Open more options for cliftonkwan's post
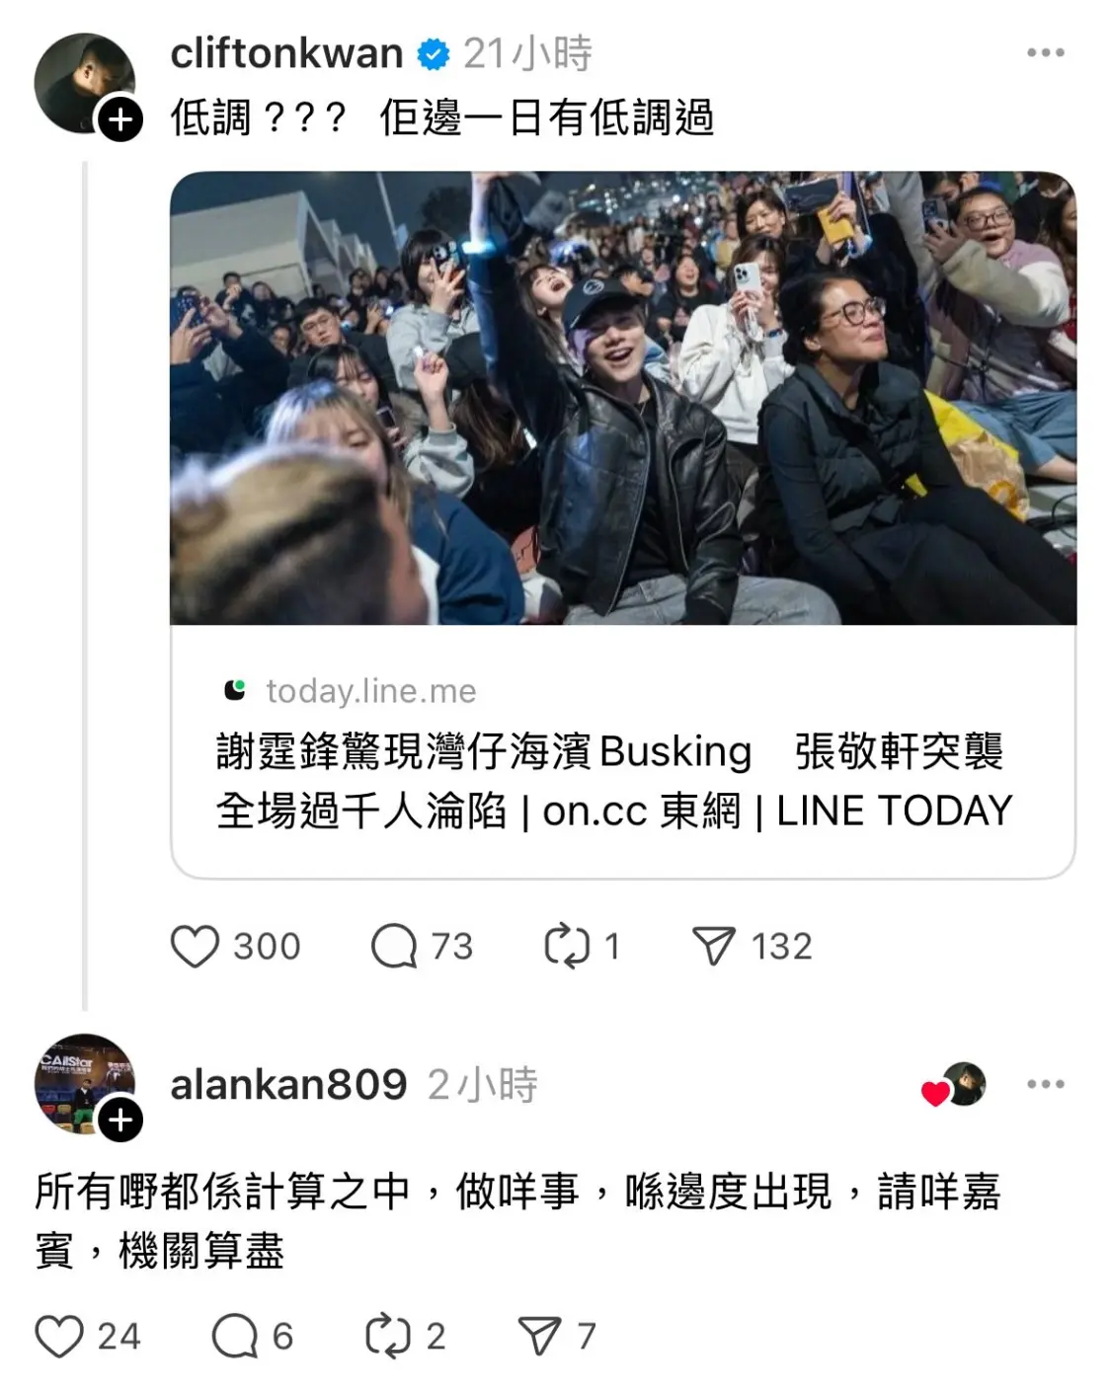The image size is (1111, 1393). (1046, 52)
